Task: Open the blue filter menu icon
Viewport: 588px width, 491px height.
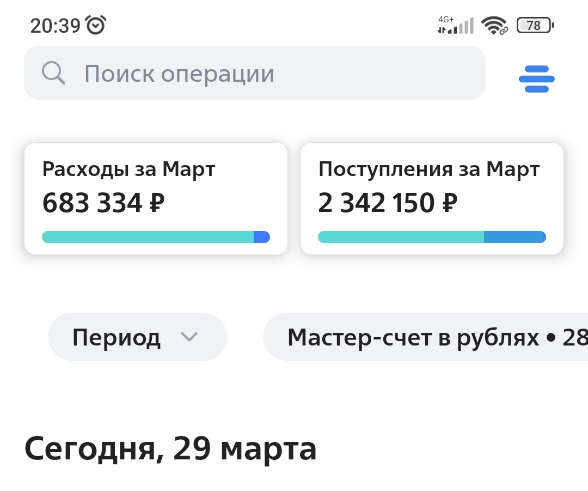Action: pyautogui.click(x=536, y=79)
